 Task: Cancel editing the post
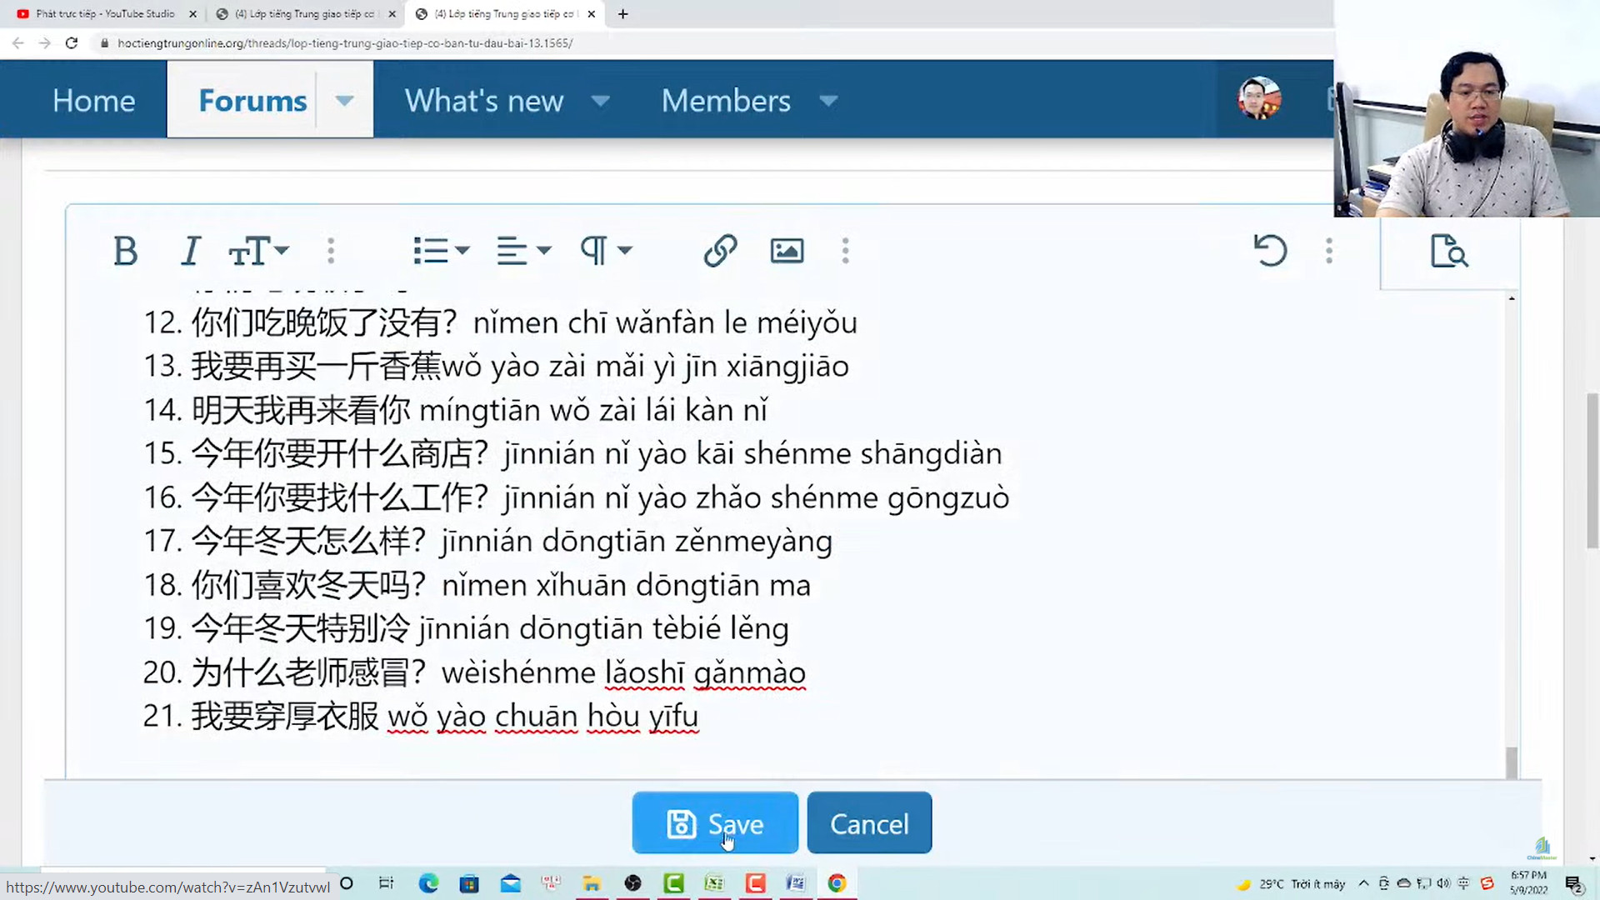(869, 823)
